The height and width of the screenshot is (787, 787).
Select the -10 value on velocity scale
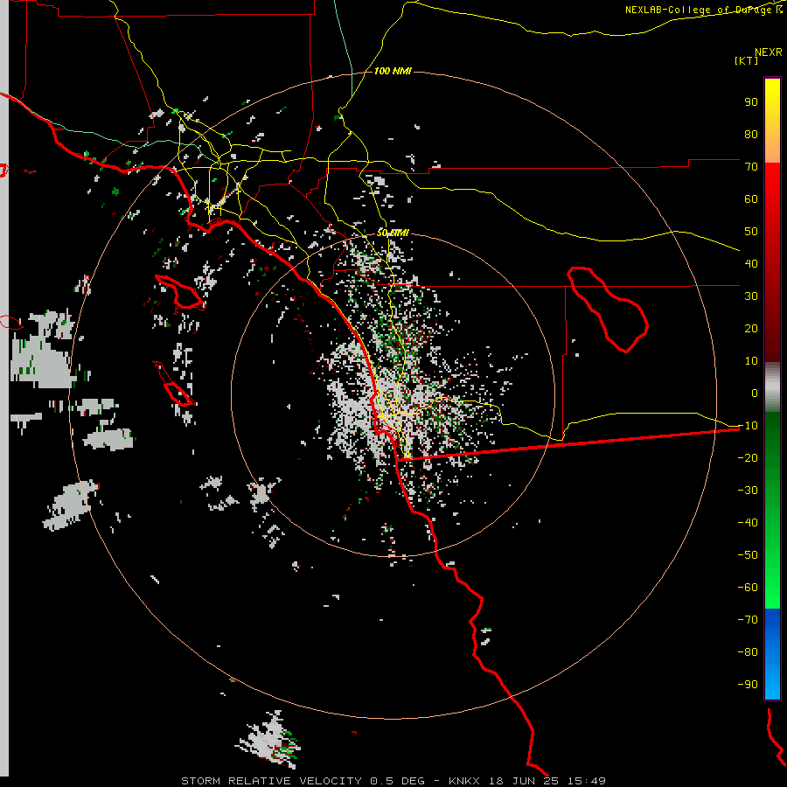coord(748,426)
